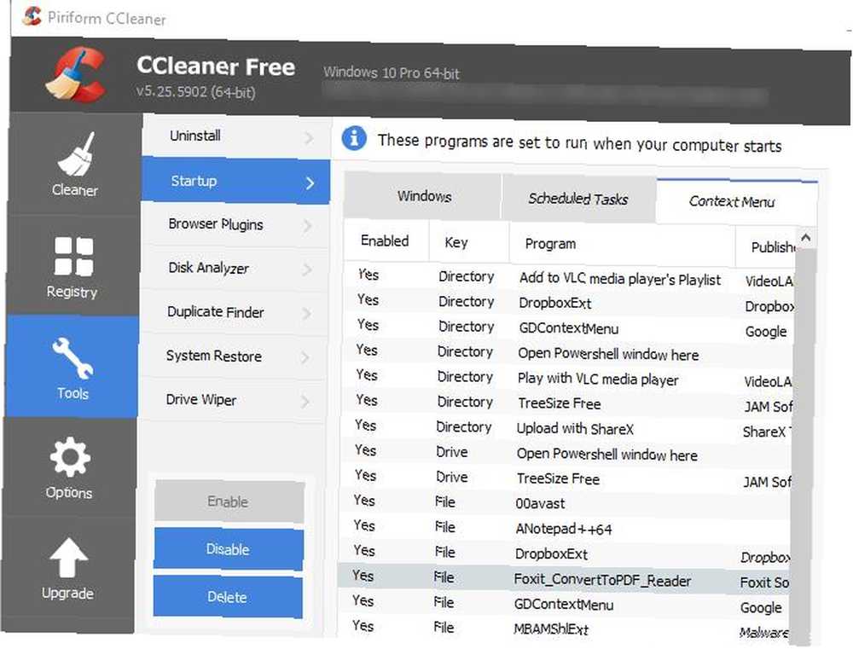Select the File DropboxExt entry
This screenshot has height=649, width=853.
pyautogui.click(x=562, y=553)
